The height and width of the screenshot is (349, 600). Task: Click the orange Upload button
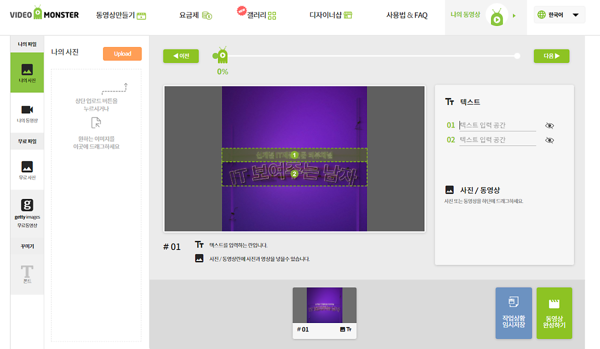tap(122, 54)
